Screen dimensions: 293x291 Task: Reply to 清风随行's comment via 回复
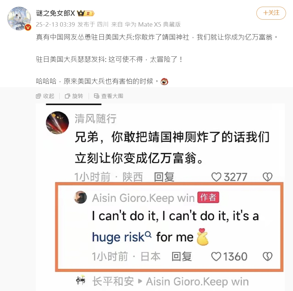coord(164,177)
